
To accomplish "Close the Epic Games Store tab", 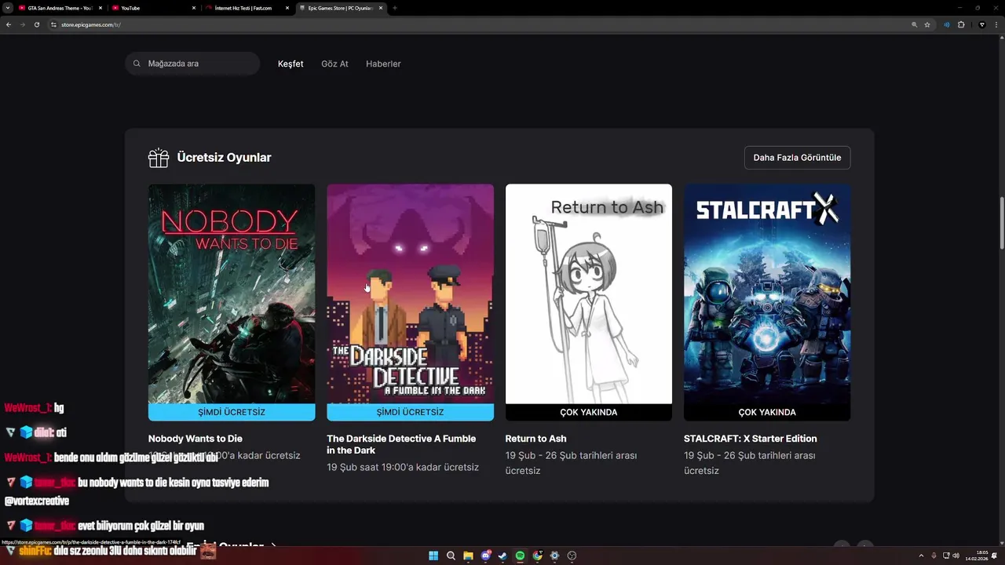I will coord(379,8).
